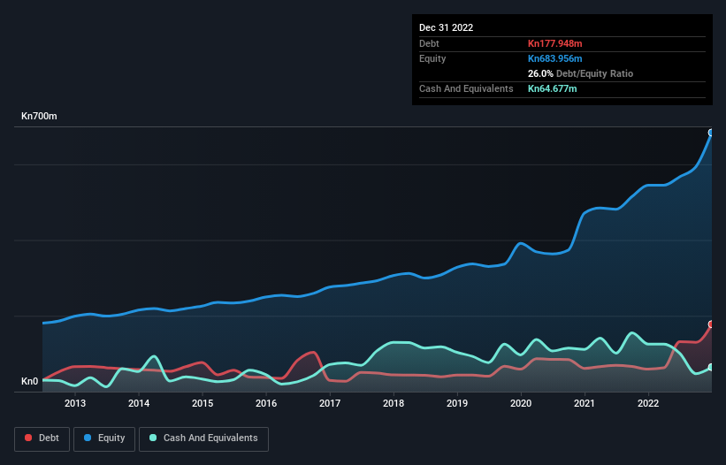Viewport: 726px width, 465px height.
Task: Click the 26.0% Debt/Equity Ratio text
Action: (x=580, y=73)
